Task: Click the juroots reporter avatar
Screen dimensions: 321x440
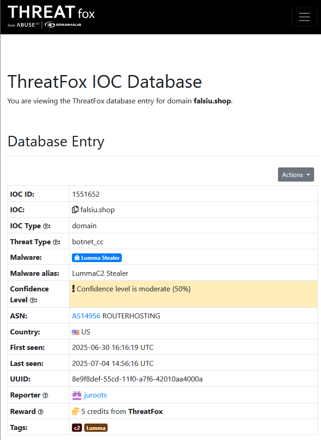Action: (x=76, y=395)
